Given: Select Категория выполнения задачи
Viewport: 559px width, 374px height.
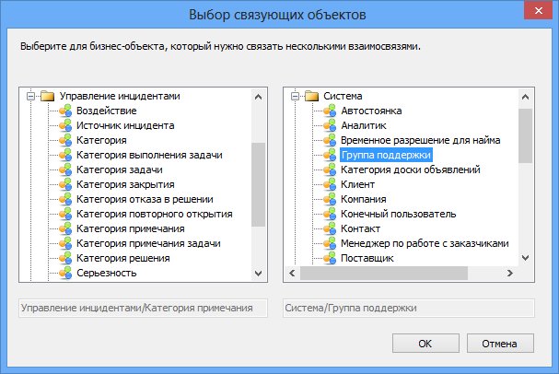Looking at the screenshot, I should pos(149,155).
